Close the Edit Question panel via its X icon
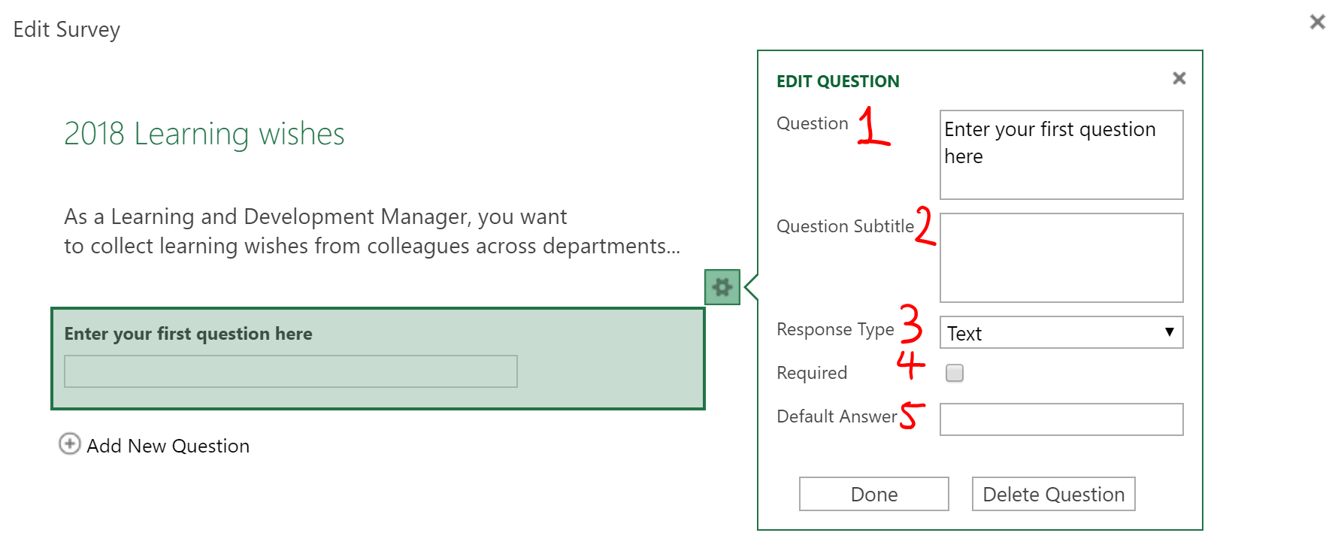1335x554 pixels. [1179, 78]
